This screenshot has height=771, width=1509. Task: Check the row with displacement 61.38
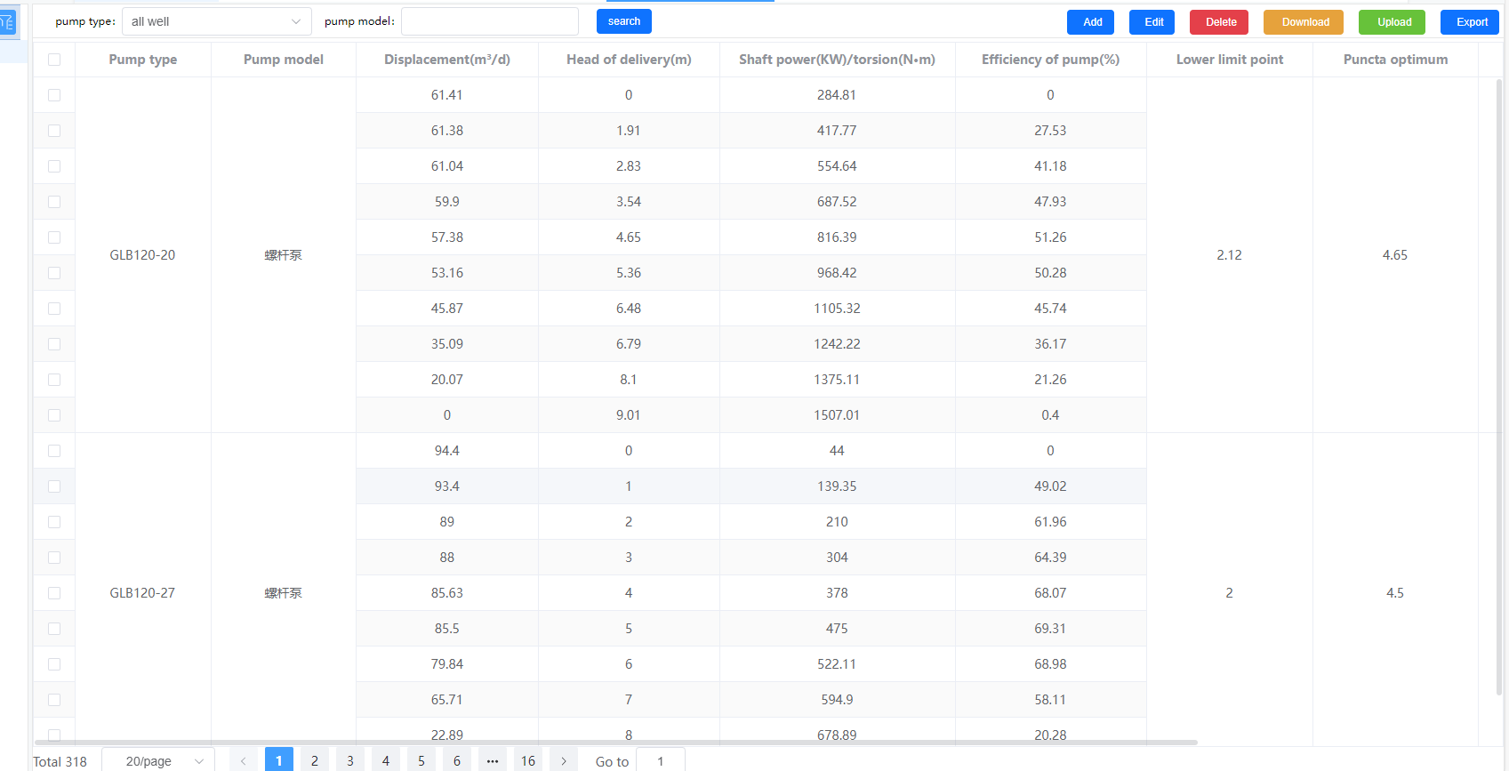coord(54,131)
